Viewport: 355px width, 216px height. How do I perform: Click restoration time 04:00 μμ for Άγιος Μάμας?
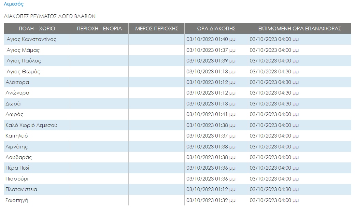pyautogui.click(x=274, y=50)
